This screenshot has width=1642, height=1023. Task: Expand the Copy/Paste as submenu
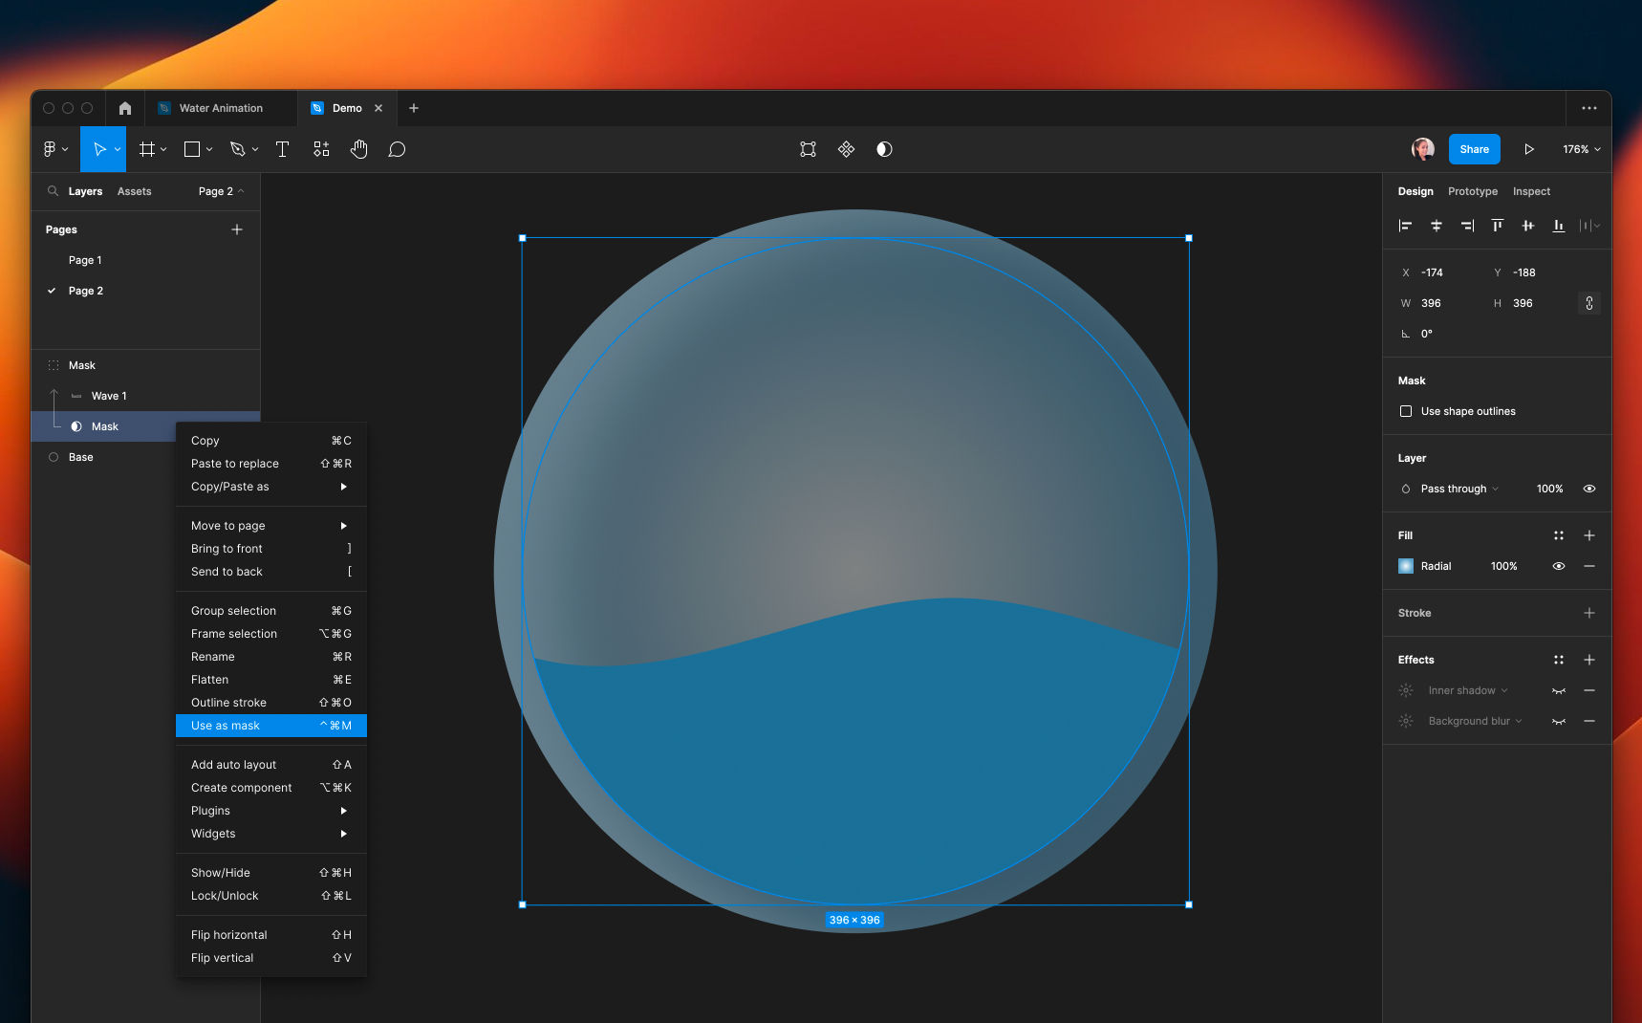(271, 487)
